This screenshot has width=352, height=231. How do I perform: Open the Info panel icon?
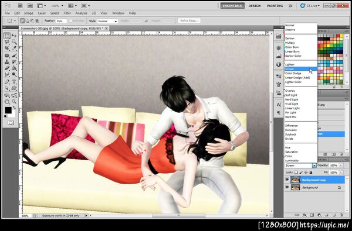tap(279, 64)
